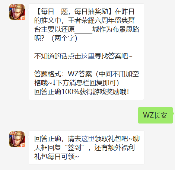Click the 5v5 badge on the top avatar
This screenshot has height=170, width=175.
tap(13, 6)
